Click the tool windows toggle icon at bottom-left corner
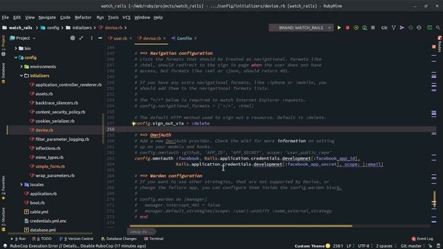 pyautogui.click(x=5, y=246)
